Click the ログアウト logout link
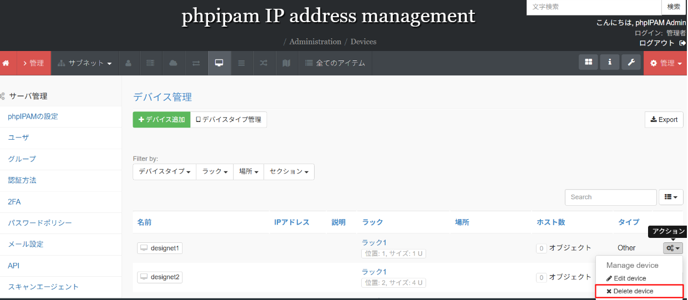The image size is (688, 300). click(662, 43)
